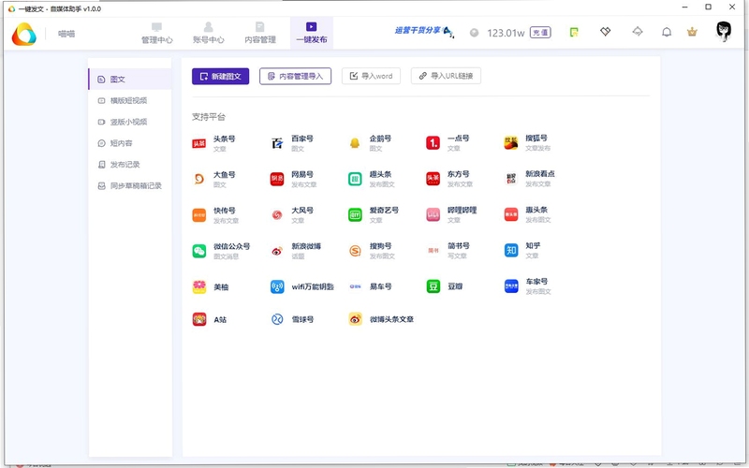Choose the 豆瓣 green icon

point(433,286)
